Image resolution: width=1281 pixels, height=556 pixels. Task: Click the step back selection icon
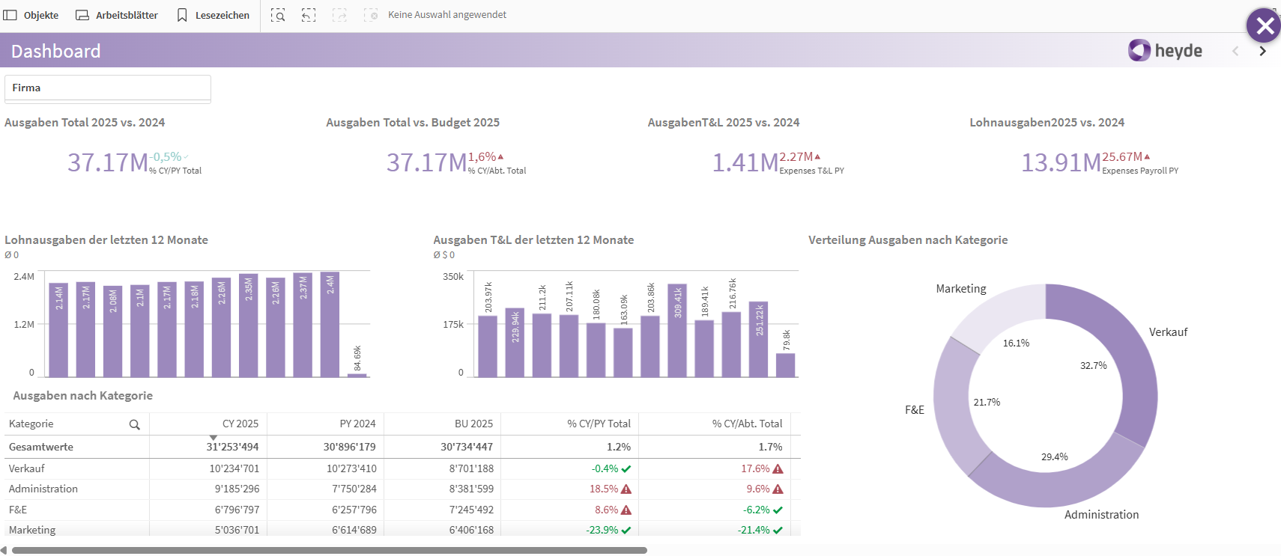(x=309, y=15)
